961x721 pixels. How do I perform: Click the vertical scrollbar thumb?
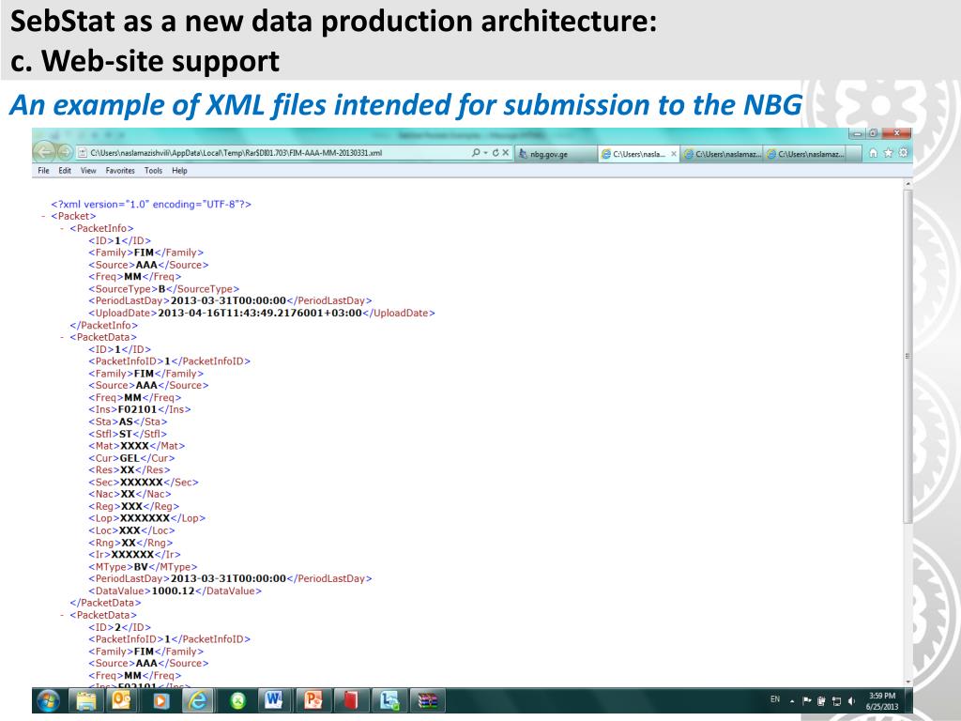click(908, 356)
